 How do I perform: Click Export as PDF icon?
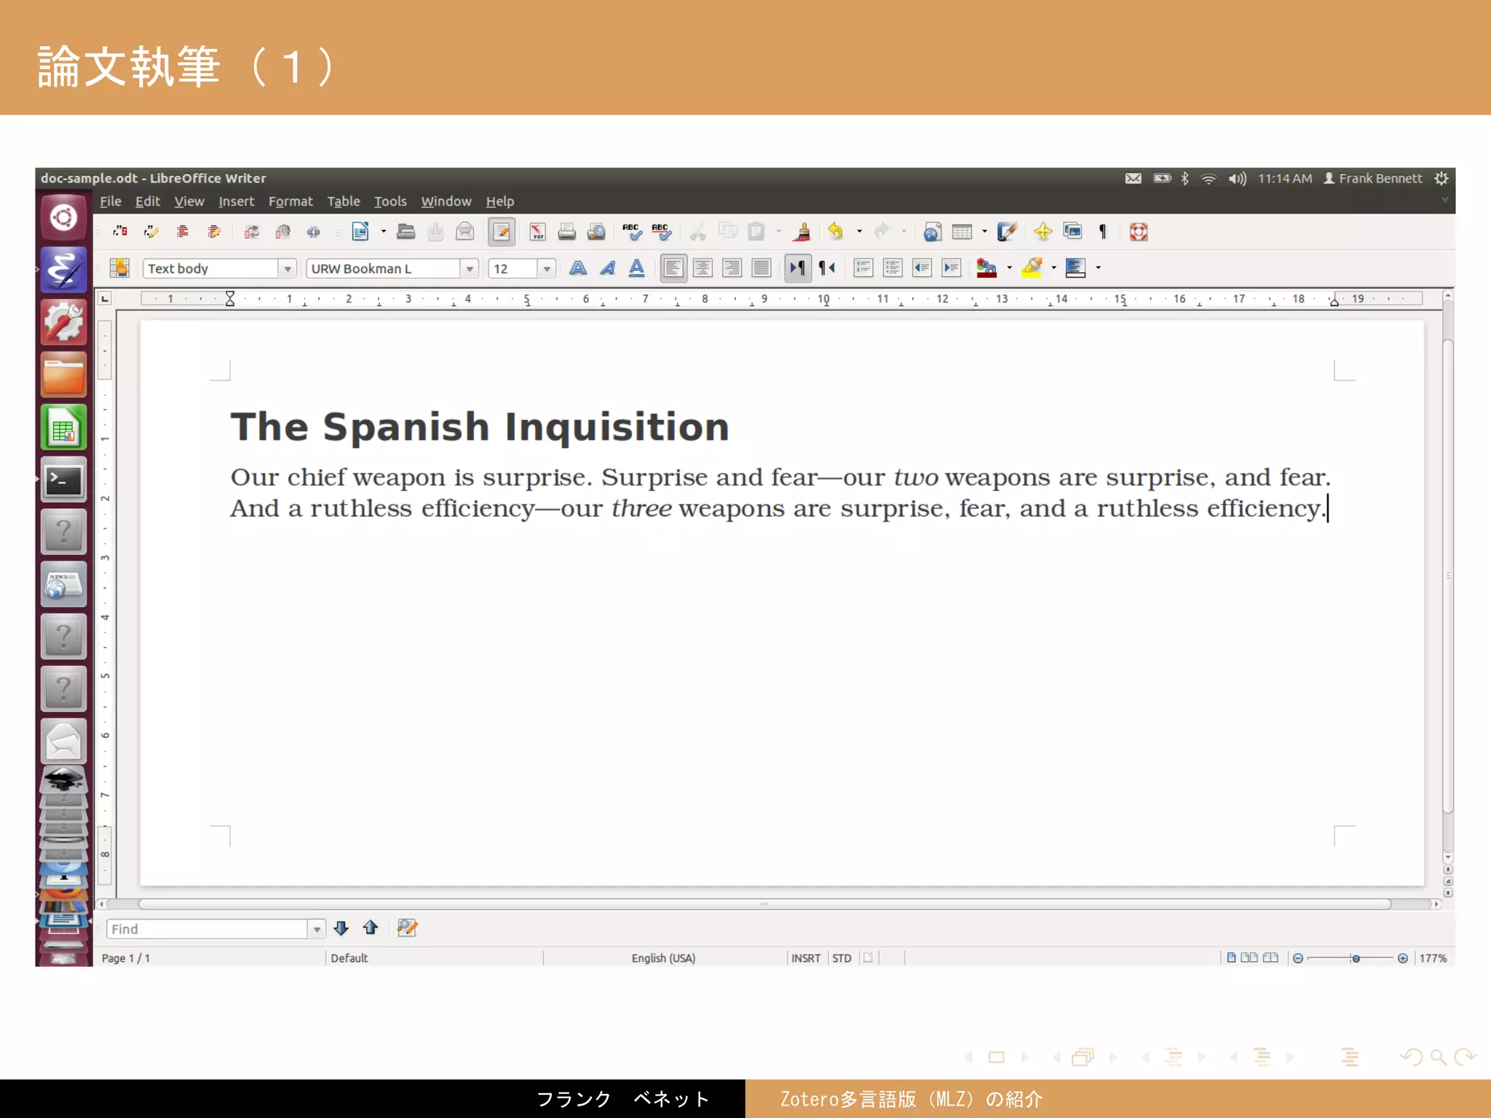click(537, 232)
